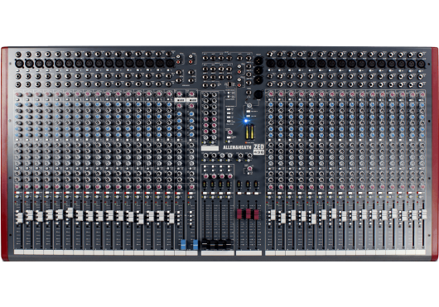Screen dimensions: 439x307
Task: Click the first small LED meter above the group faders
Action: [205, 184]
